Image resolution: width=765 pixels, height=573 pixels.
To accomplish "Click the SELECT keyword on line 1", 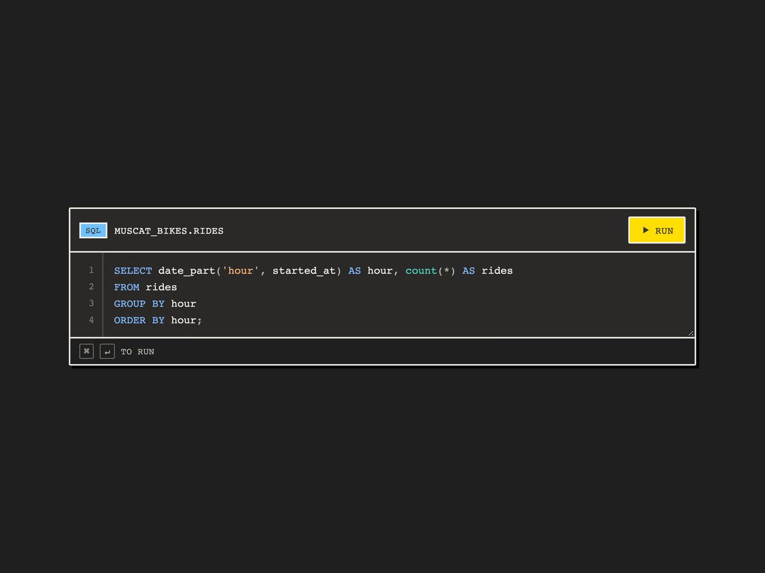I will click(133, 271).
